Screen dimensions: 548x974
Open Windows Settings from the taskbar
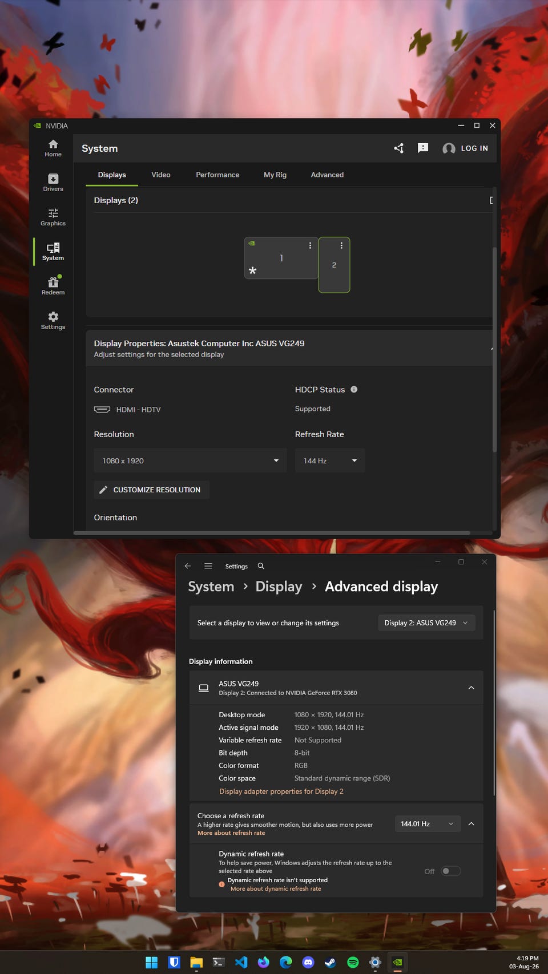tap(375, 963)
